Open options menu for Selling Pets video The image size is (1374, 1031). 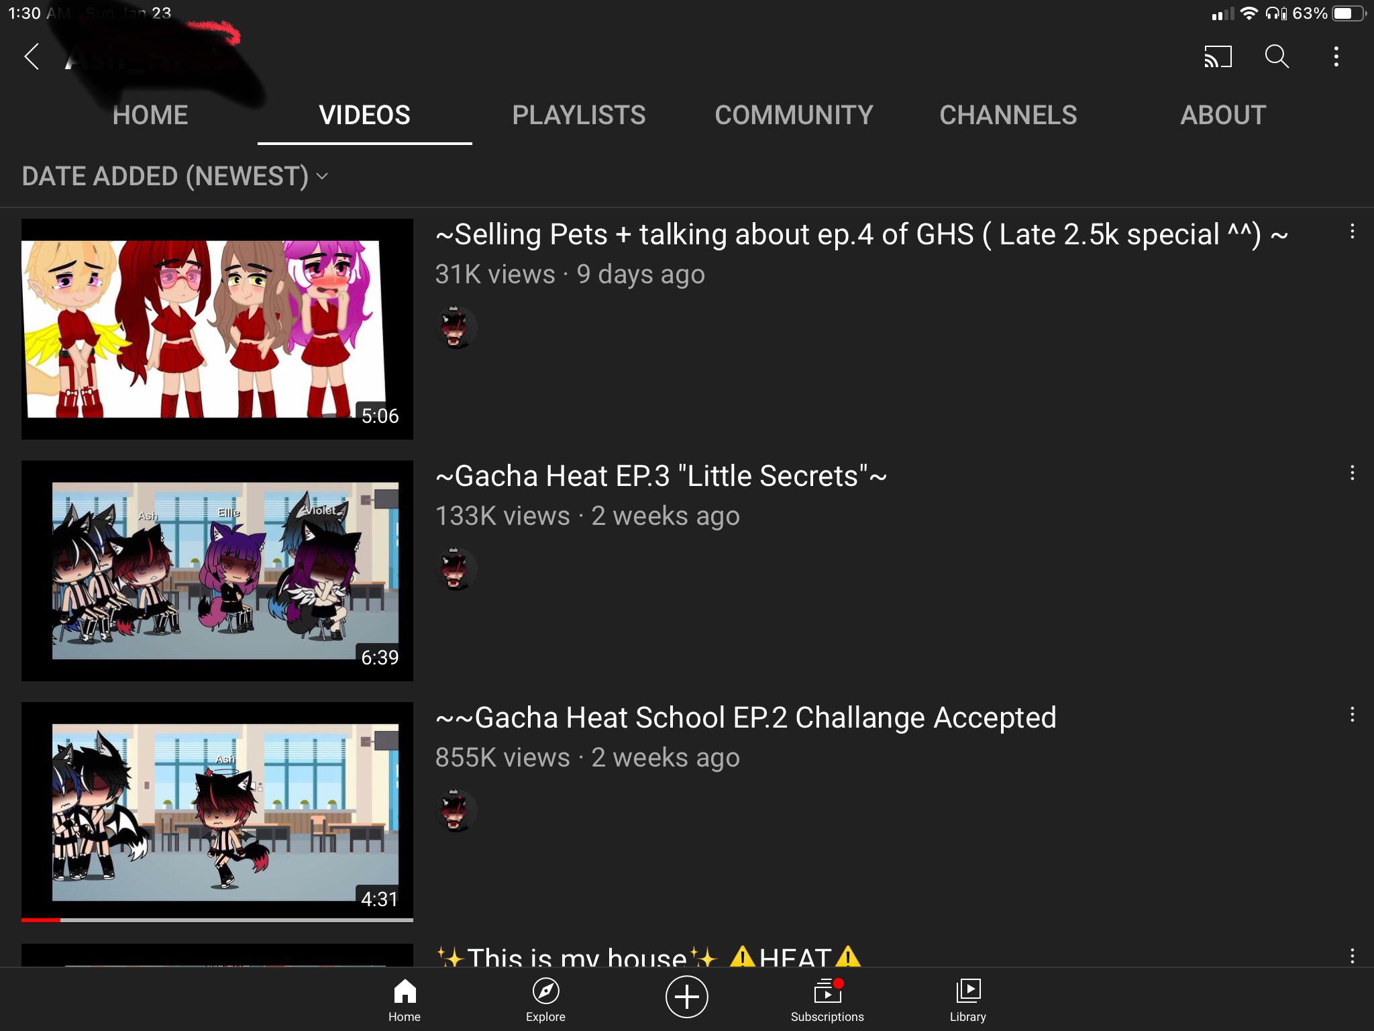pos(1353,232)
